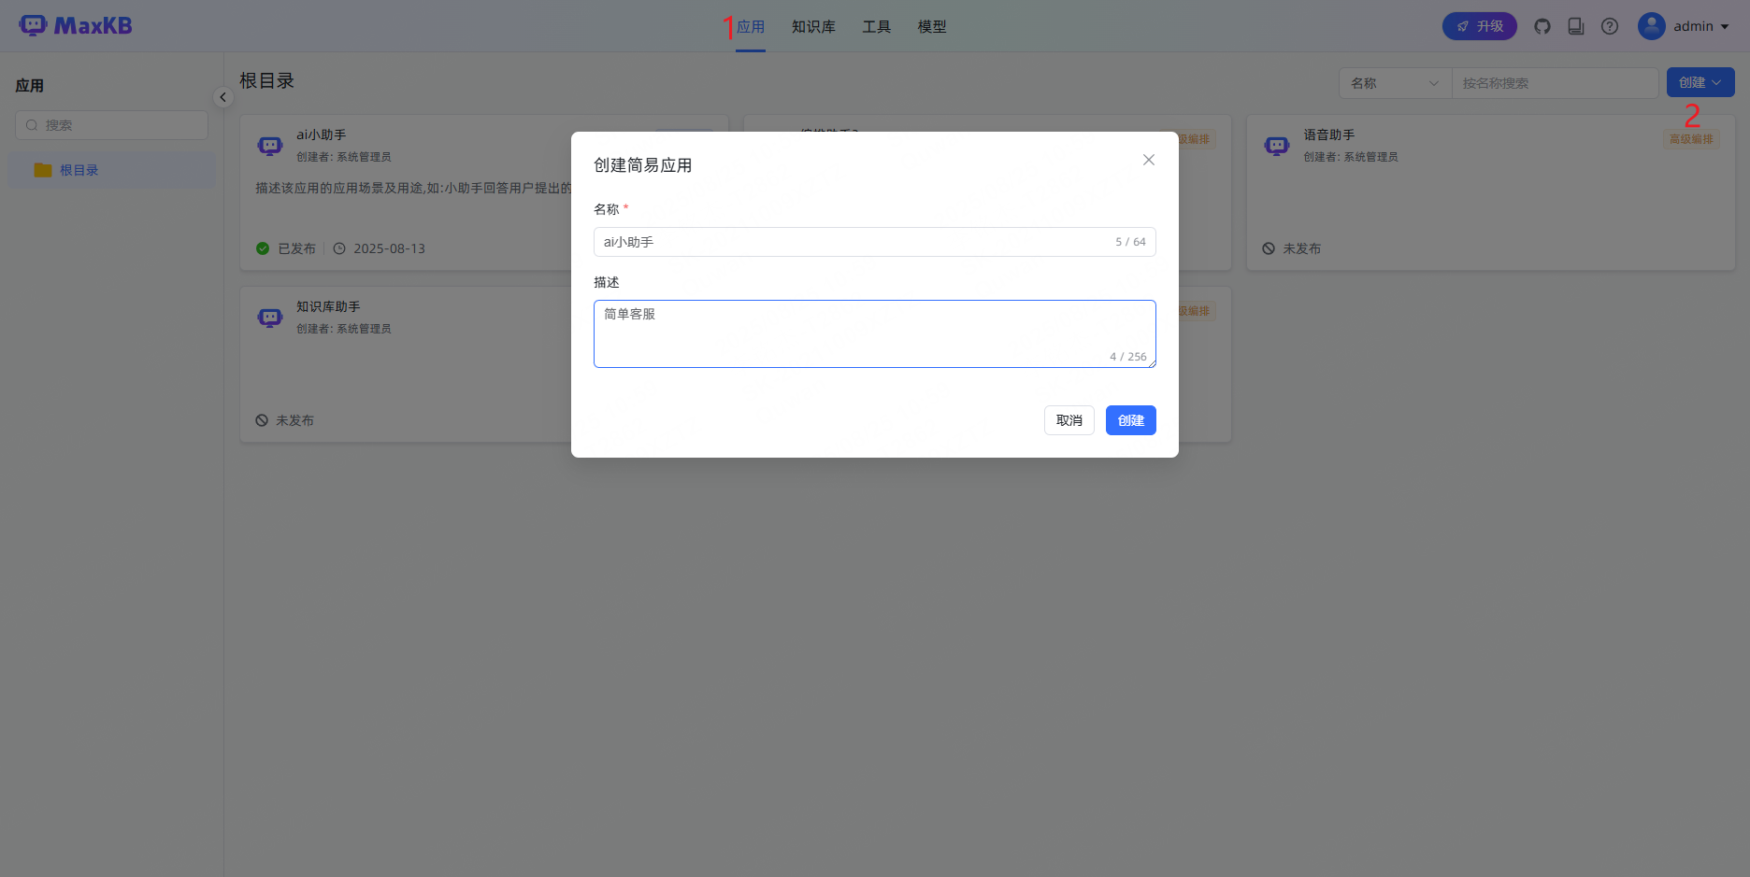Collapse the left sidebar with the arrow
Screen dimensions: 1750x877
point(222,97)
